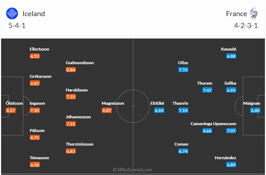Viewport: 266px width, 175px height.
Task: Click Iceland's 5-4-1 formation label
Action: pos(17,26)
